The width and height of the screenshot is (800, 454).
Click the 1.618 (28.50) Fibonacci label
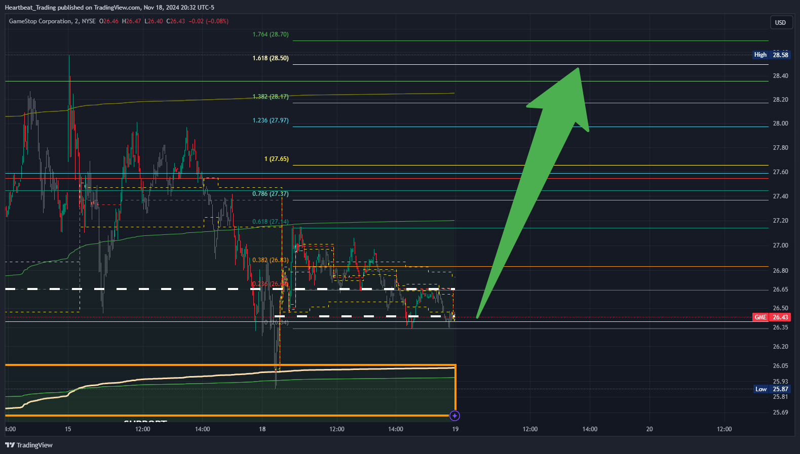click(x=271, y=58)
